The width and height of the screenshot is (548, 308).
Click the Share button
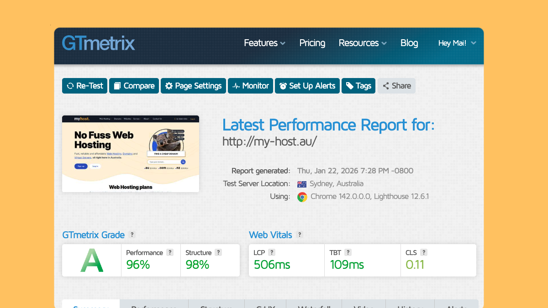(x=396, y=86)
